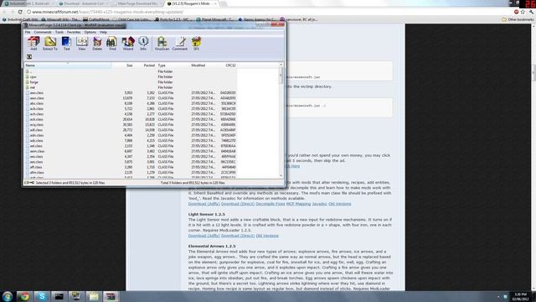
Task: Click the Delete toolbar icon in WinRAR
Action: [x=97, y=44]
